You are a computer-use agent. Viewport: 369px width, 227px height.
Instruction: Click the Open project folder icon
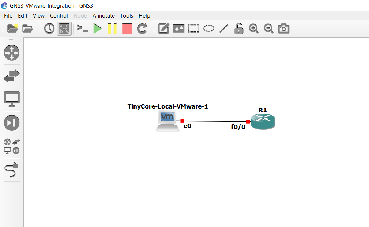point(28,29)
